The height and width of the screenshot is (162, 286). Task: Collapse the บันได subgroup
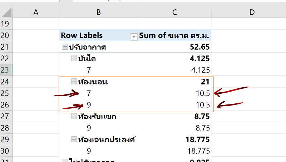[x=74, y=59]
